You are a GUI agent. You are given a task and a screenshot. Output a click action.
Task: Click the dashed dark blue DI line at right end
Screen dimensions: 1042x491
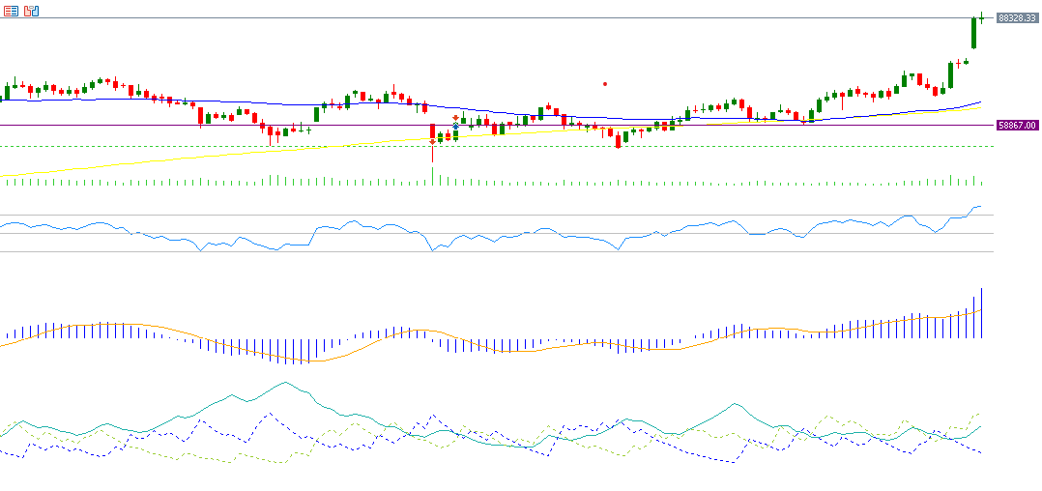coord(978,451)
